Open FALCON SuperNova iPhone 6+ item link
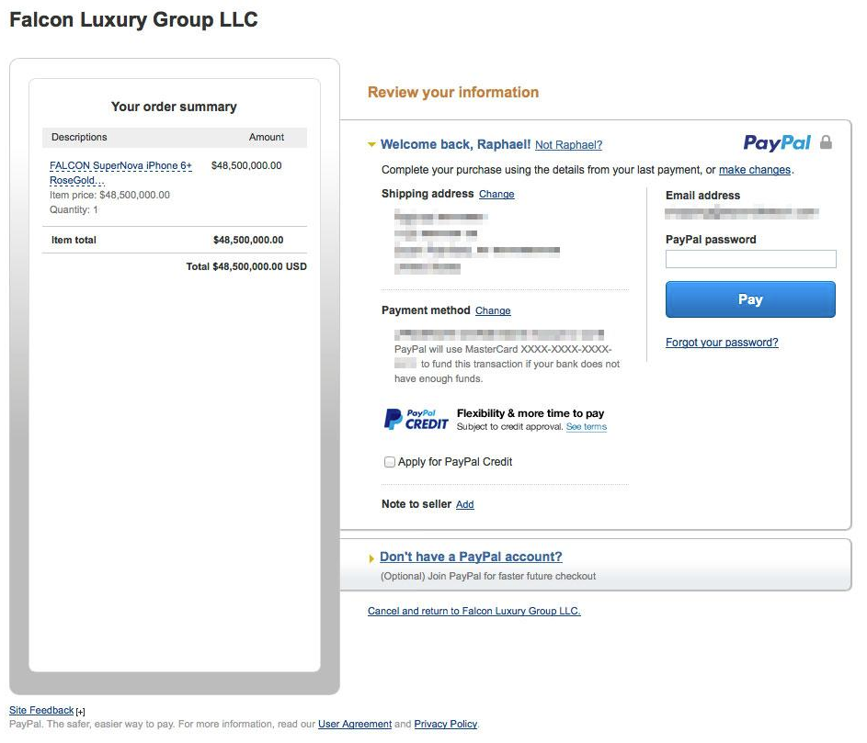Viewport: 867px width, 743px height. point(120,173)
